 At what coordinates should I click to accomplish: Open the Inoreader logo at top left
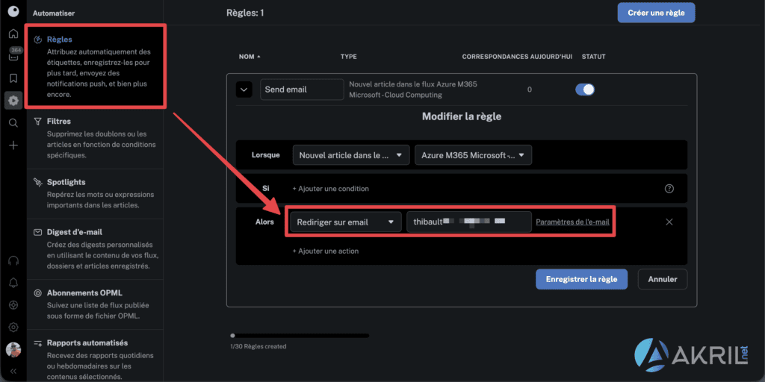pyautogui.click(x=13, y=11)
